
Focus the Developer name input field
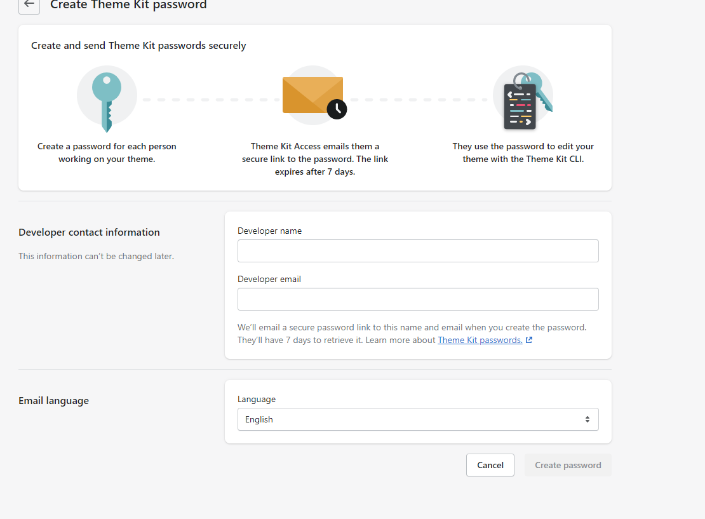(418, 251)
